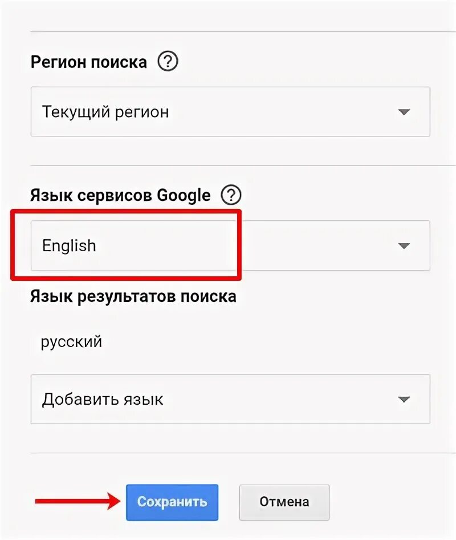Expand the Текущий регион dropdown
Image resolution: width=456 pixels, height=540 pixels.
(230, 112)
